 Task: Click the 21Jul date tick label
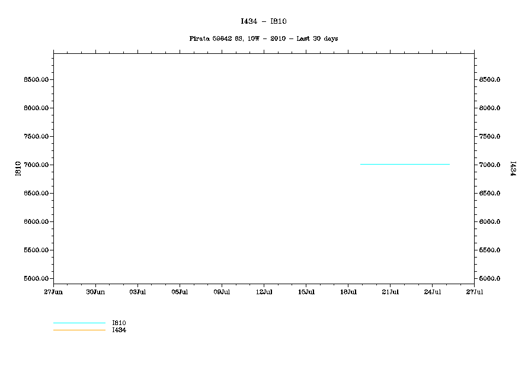tap(390, 292)
